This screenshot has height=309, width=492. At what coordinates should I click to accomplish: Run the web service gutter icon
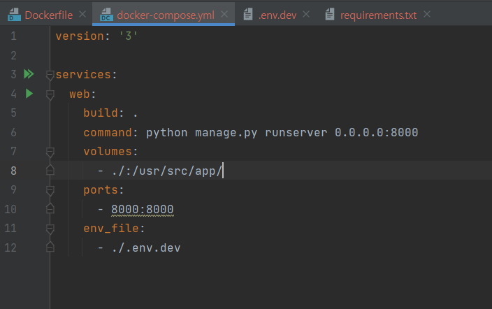pos(29,94)
